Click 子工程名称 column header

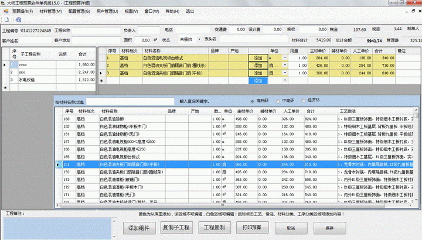tap(30, 54)
